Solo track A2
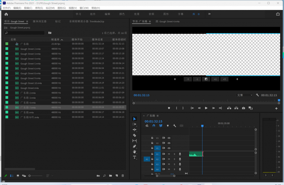 tap(174, 159)
